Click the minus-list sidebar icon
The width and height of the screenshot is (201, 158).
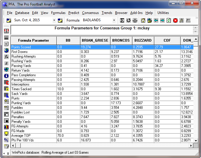pos(6,108)
